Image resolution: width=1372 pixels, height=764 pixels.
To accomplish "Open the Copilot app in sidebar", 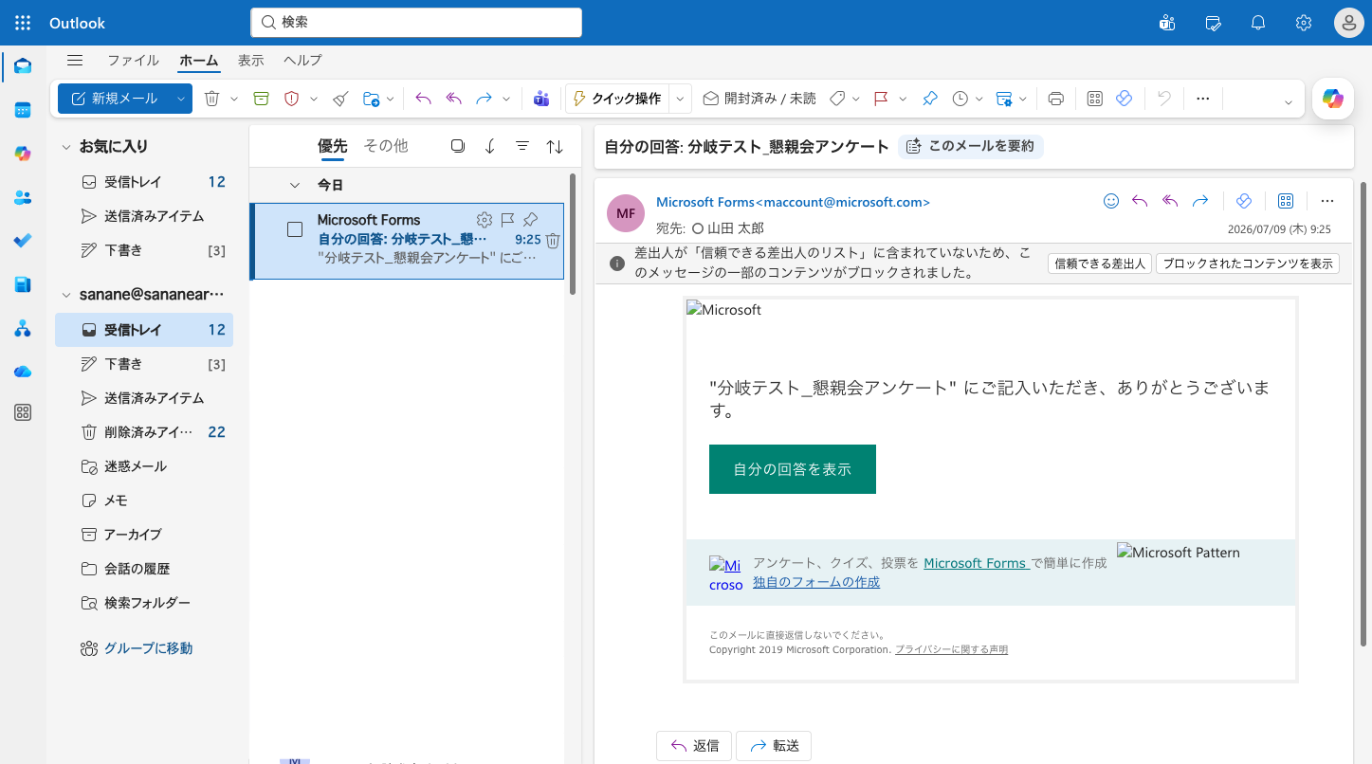I will [x=23, y=154].
